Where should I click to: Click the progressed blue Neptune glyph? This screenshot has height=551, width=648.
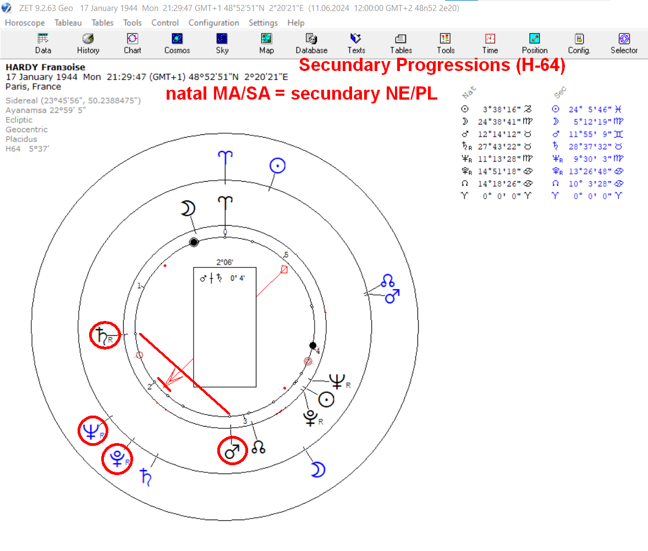(x=92, y=430)
